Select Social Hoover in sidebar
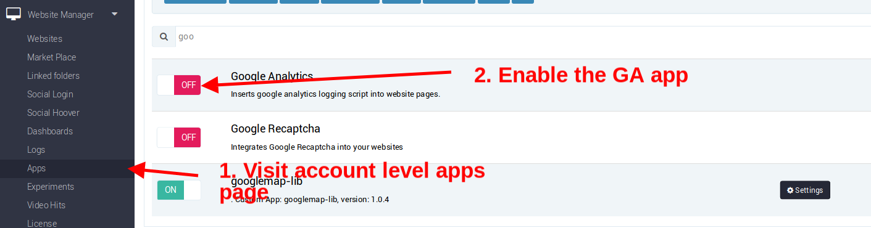Viewport: 871px width, 228px height. click(53, 112)
